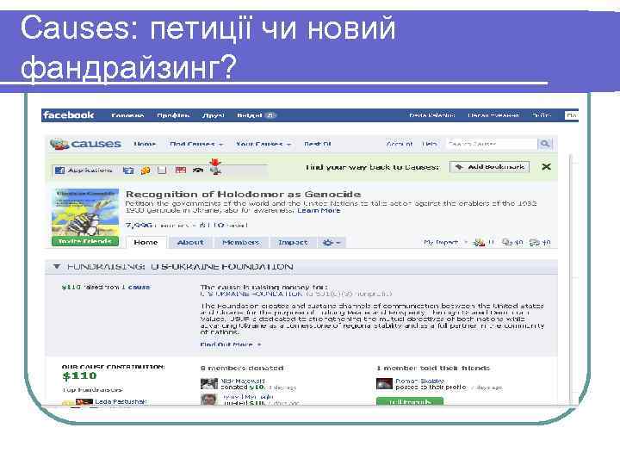Switch to the Members tab
This screenshot has height=465, width=620.
coord(241,242)
